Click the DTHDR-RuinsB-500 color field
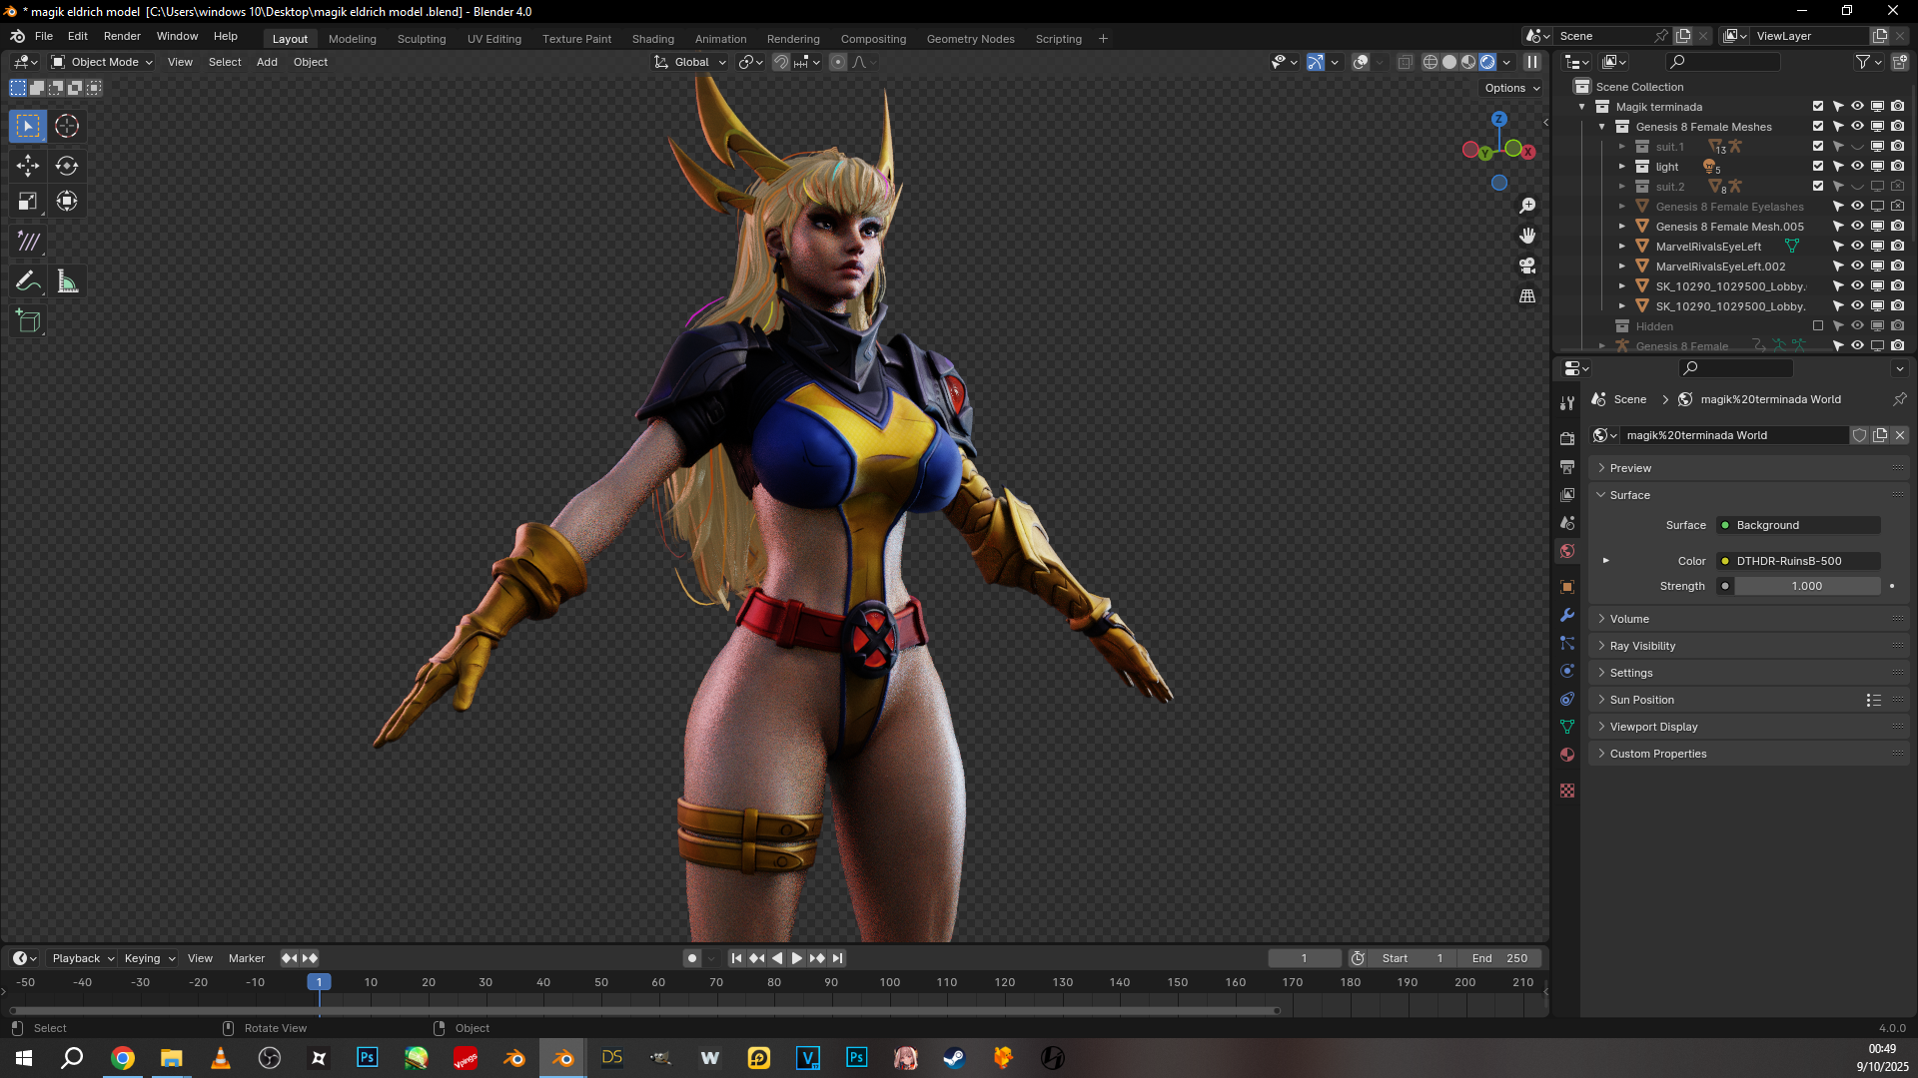 point(1798,561)
